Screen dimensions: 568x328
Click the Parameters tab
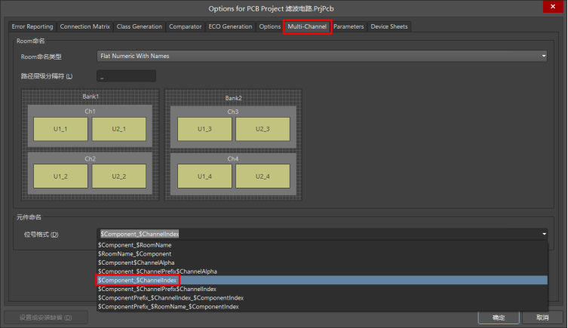pyautogui.click(x=348, y=26)
